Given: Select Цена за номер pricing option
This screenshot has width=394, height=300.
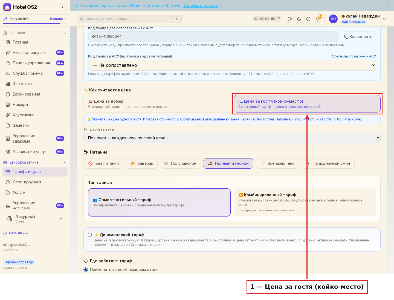Looking at the screenshot, I should (x=157, y=104).
